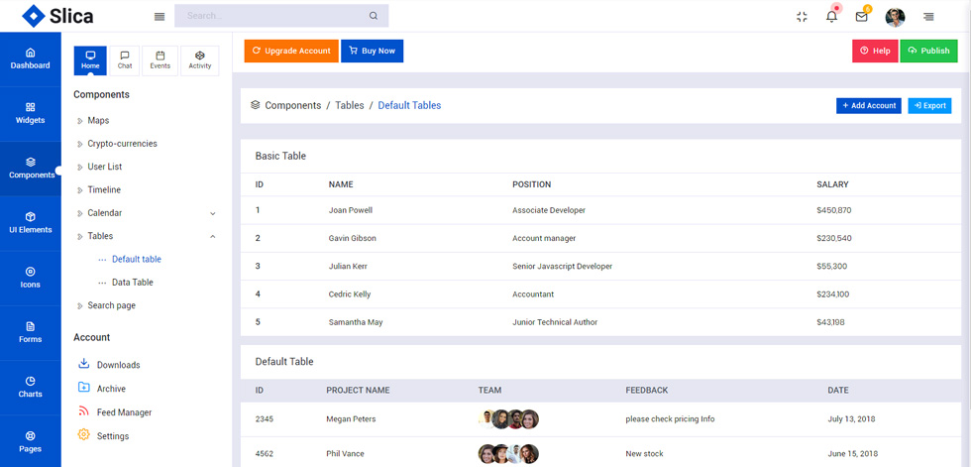Click Megan Peters team avatars
This screenshot has height=467, width=971.
pyautogui.click(x=508, y=419)
